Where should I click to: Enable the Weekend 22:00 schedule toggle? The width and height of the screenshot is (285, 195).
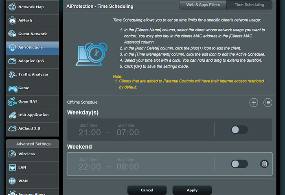coord(239,164)
